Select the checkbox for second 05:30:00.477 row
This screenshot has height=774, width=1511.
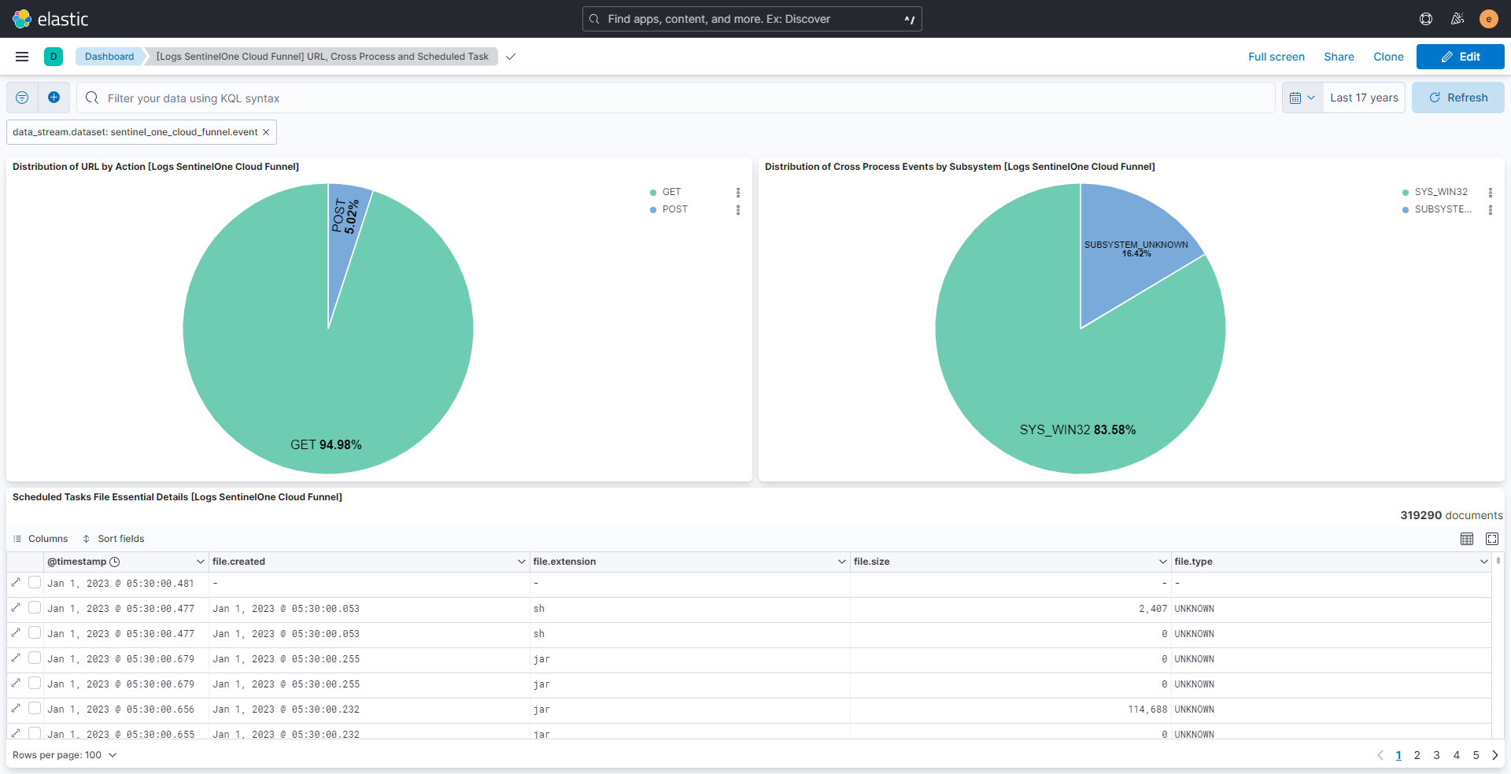click(x=35, y=632)
